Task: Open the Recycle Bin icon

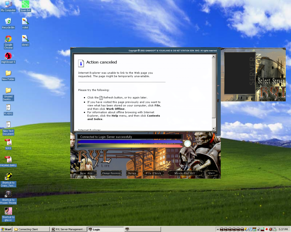Action: tap(8, 21)
